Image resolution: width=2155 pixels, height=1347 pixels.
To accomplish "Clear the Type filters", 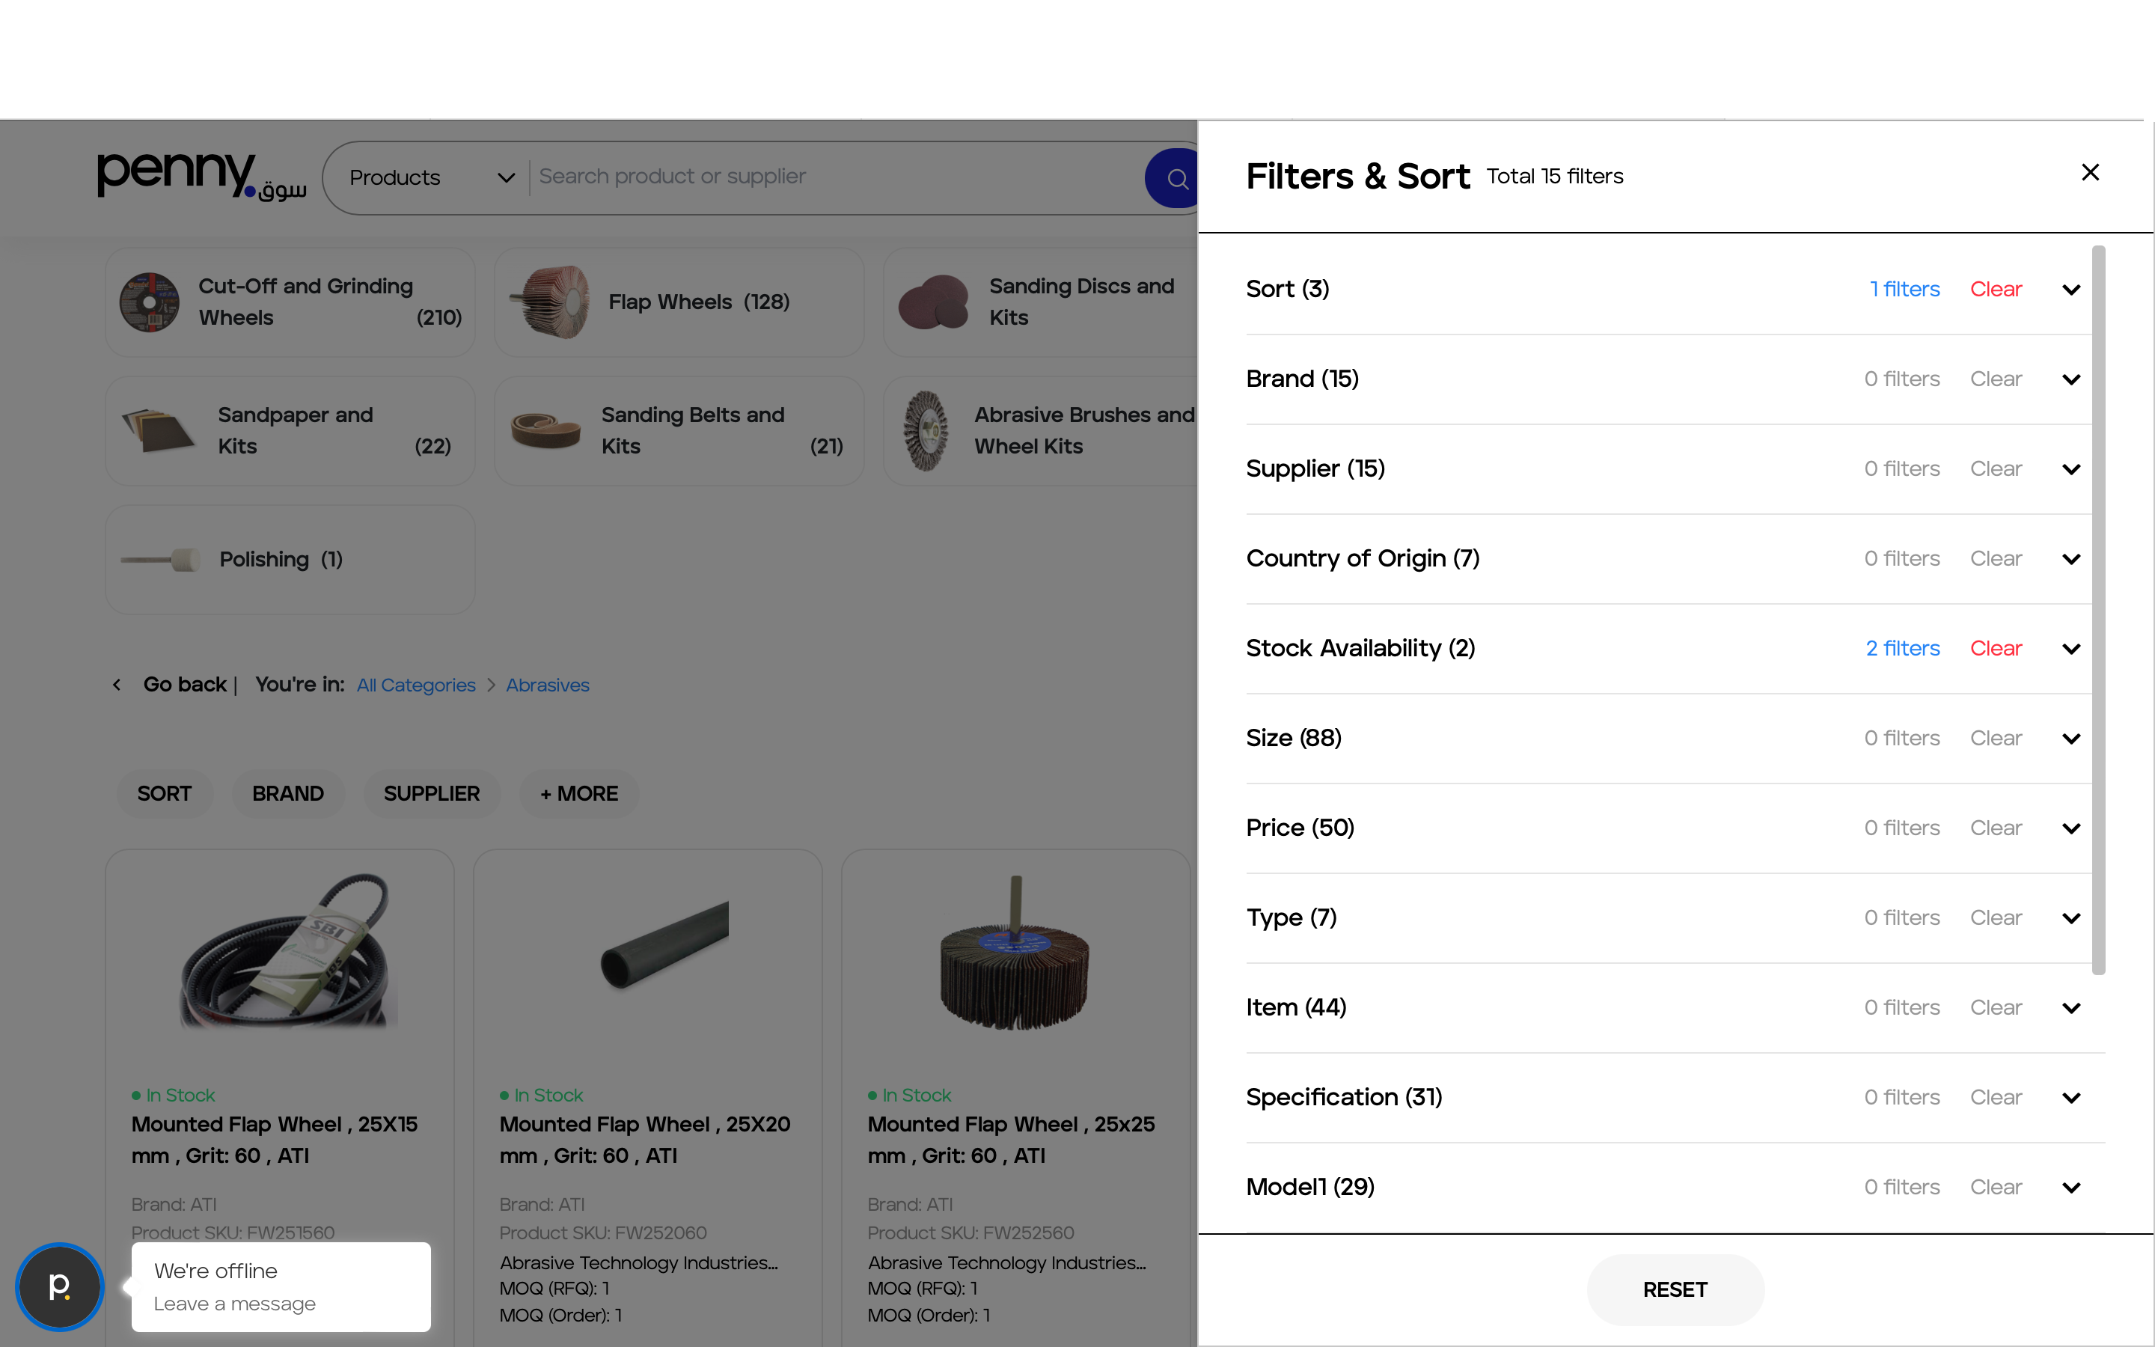I will 1996,917.
